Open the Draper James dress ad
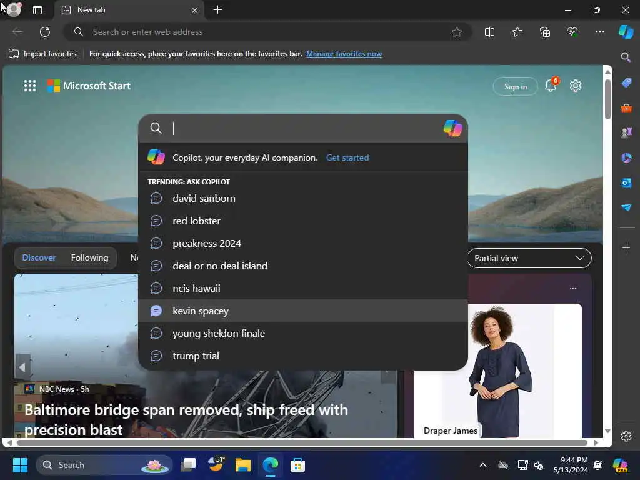This screenshot has width=640, height=480. coord(498,371)
